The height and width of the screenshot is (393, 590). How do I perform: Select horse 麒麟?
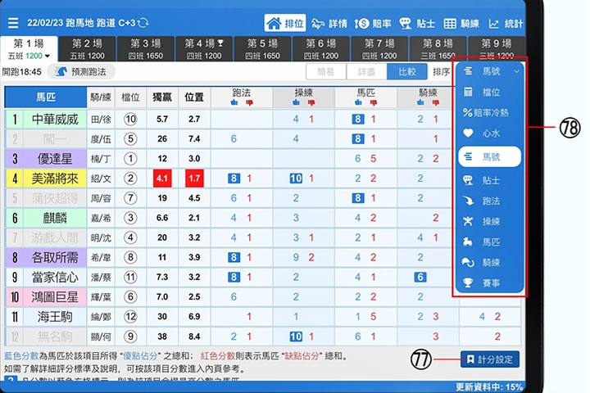(55, 218)
